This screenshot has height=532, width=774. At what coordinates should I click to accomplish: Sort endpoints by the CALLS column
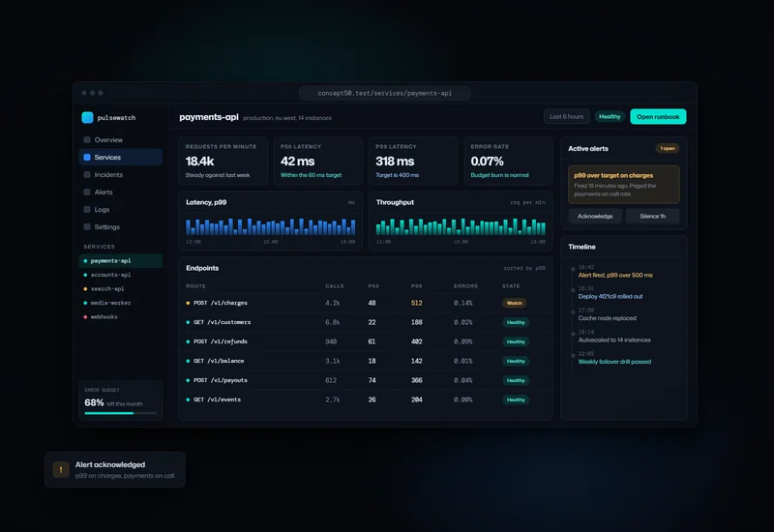334,286
